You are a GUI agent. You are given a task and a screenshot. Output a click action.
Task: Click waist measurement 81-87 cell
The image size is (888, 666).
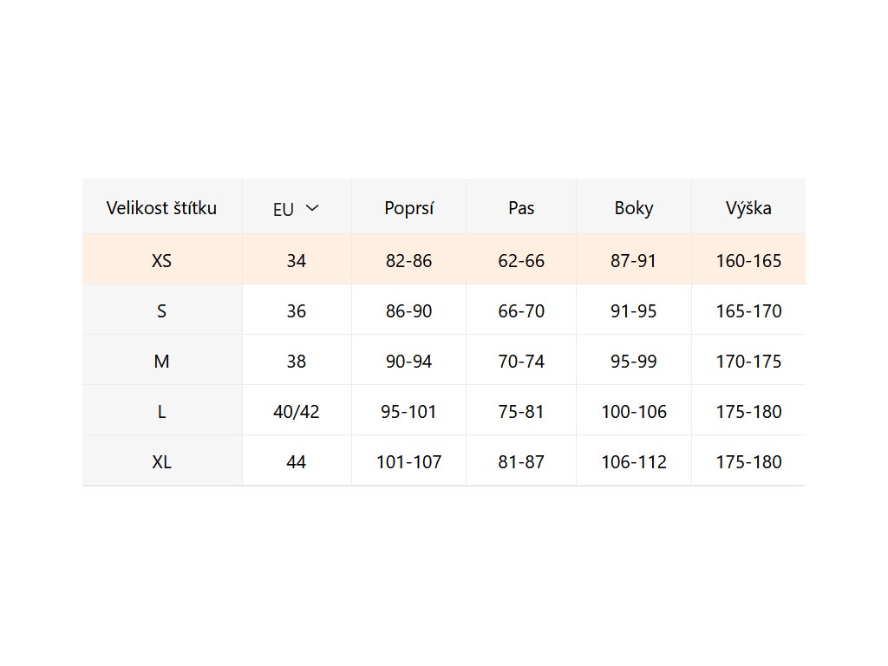[521, 461]
